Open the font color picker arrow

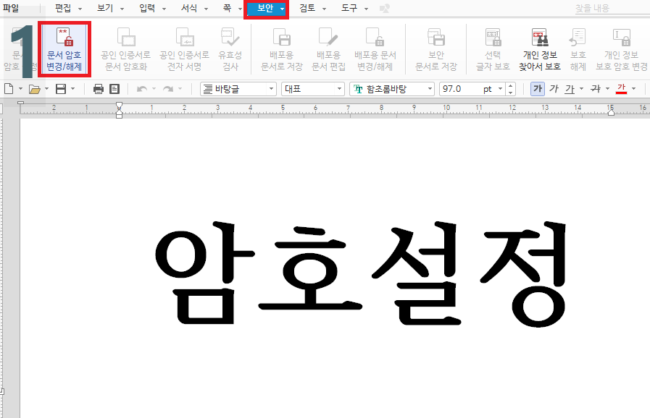[x=633, y=88]
